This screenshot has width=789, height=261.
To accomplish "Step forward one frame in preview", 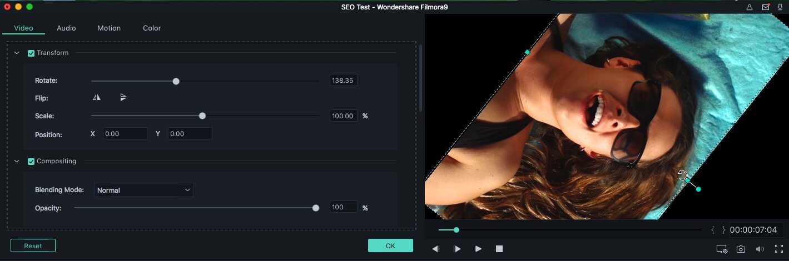I will (457, 249).
